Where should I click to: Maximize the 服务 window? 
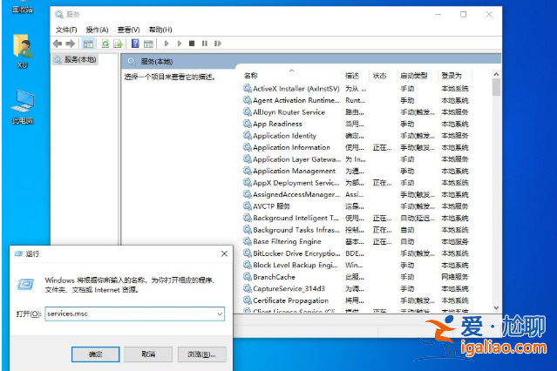[463, 14]
